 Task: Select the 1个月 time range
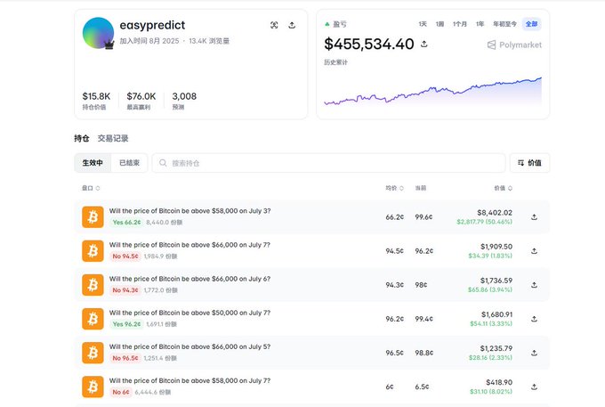coord(460,24)
